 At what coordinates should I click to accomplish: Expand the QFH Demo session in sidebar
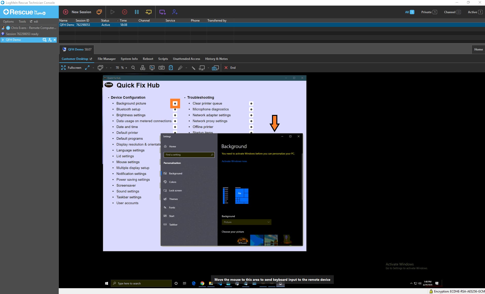(3, 40)
